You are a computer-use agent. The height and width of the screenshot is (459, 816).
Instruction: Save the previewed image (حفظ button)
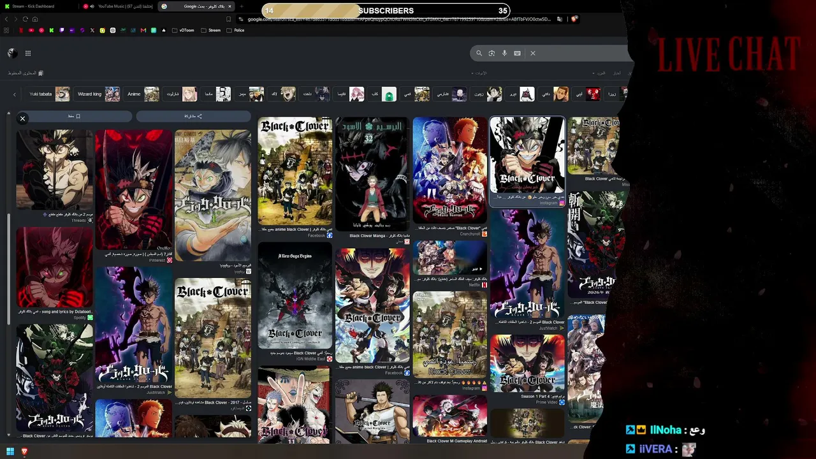pyautogui.click(x=74, y=116)
